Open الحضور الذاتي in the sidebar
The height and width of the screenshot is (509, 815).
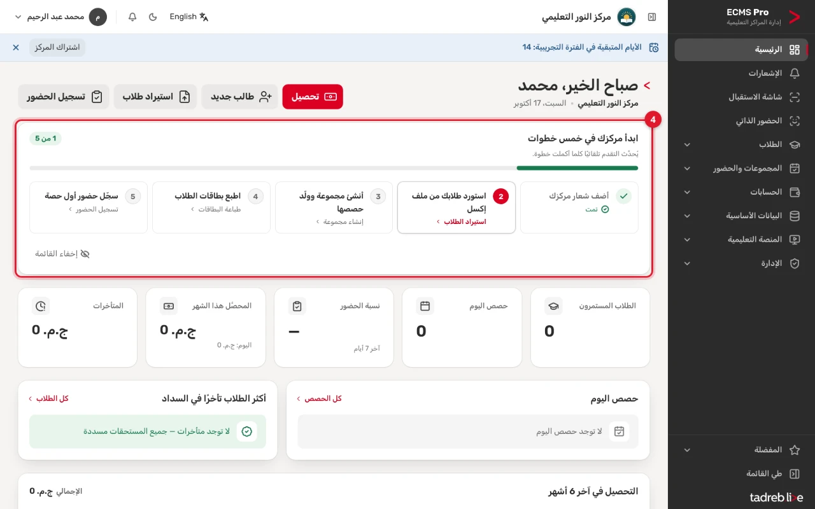[x=741, y=121]
